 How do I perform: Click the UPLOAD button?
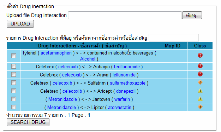20,24
